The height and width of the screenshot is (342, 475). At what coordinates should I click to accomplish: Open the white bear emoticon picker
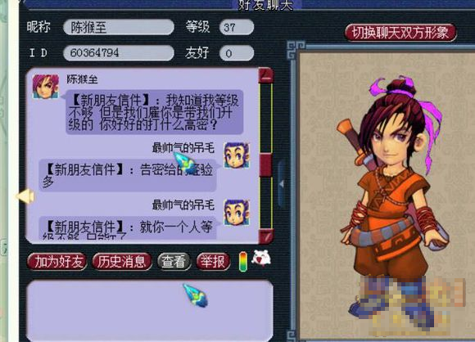coord(261,258)
